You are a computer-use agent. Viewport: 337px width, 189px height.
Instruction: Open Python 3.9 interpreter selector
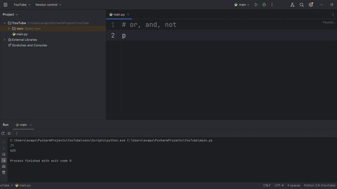coord(320,185)
